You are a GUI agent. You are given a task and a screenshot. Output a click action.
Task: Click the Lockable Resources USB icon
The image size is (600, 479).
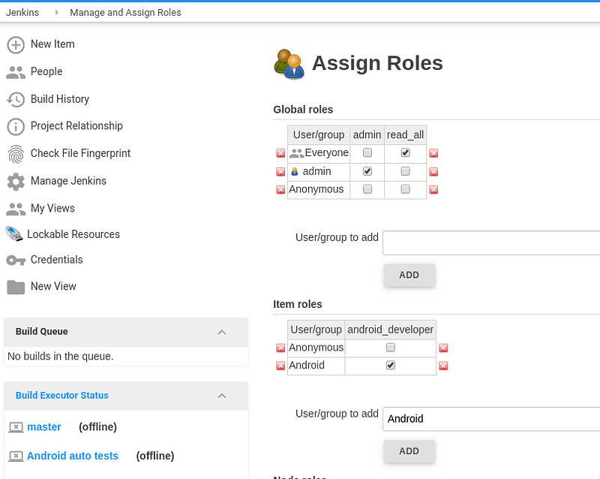tap(14, 234)
